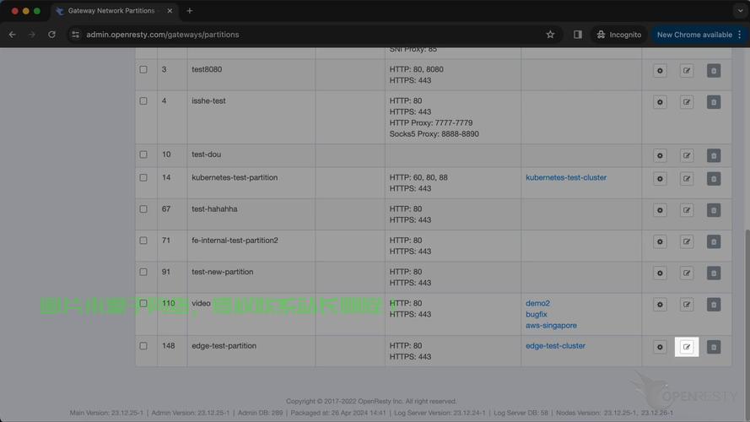Open settings gear for fe-internal-test-partition2
The height and width of the screenshot is (422, 750).
[660, 242]
